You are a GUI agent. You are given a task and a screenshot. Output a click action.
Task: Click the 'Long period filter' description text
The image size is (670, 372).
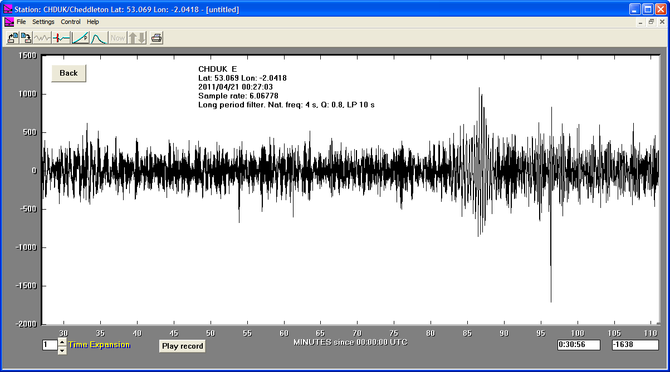[x=286, y=105]
